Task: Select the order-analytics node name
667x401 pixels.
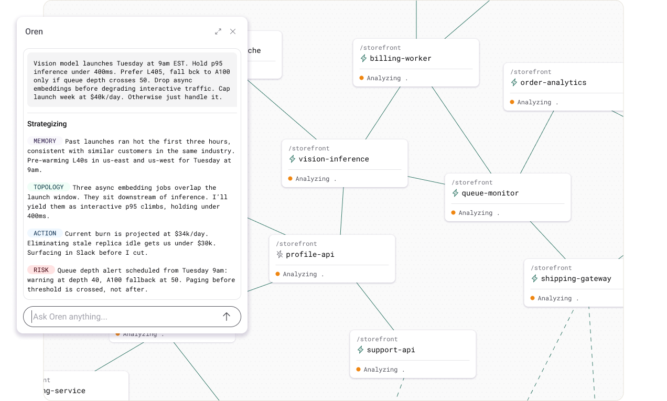Action: click(553, 82)
